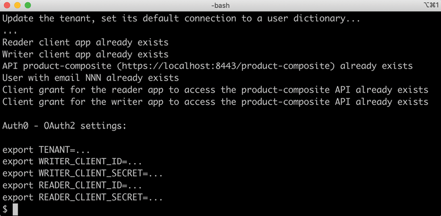Click 'User with email NNN already exists' line

(x=90, y=78)
